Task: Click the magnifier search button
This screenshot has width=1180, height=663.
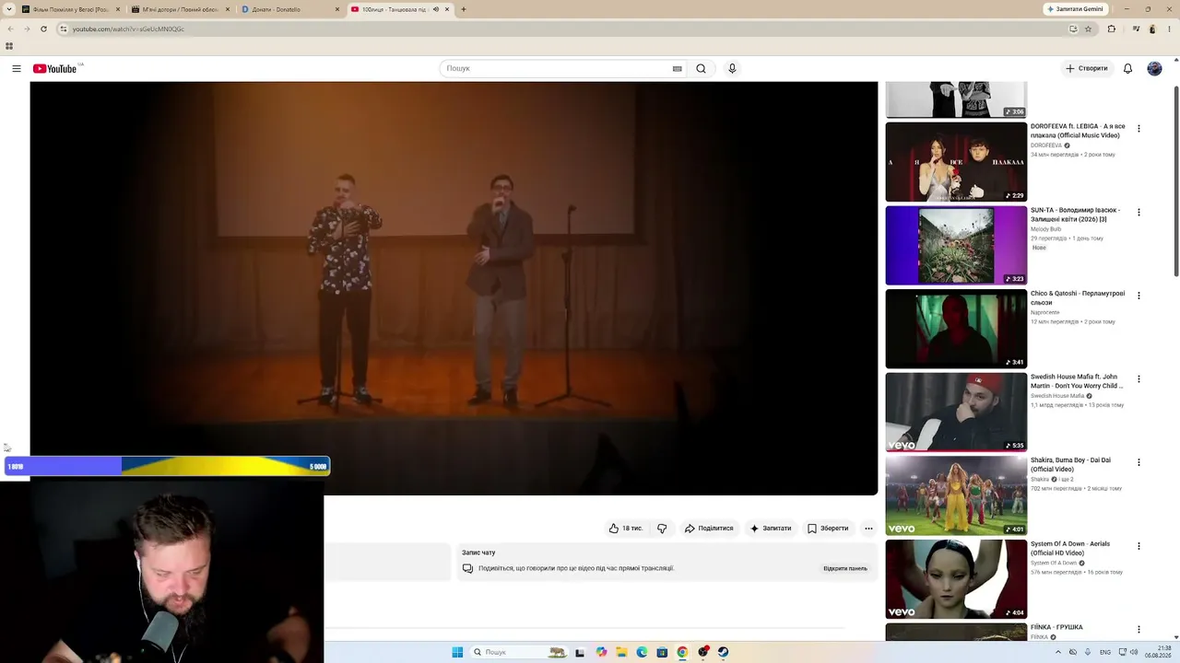Action: tap(701, 68)
